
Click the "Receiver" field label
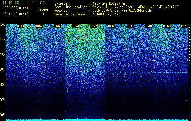(x=62, y=11)
